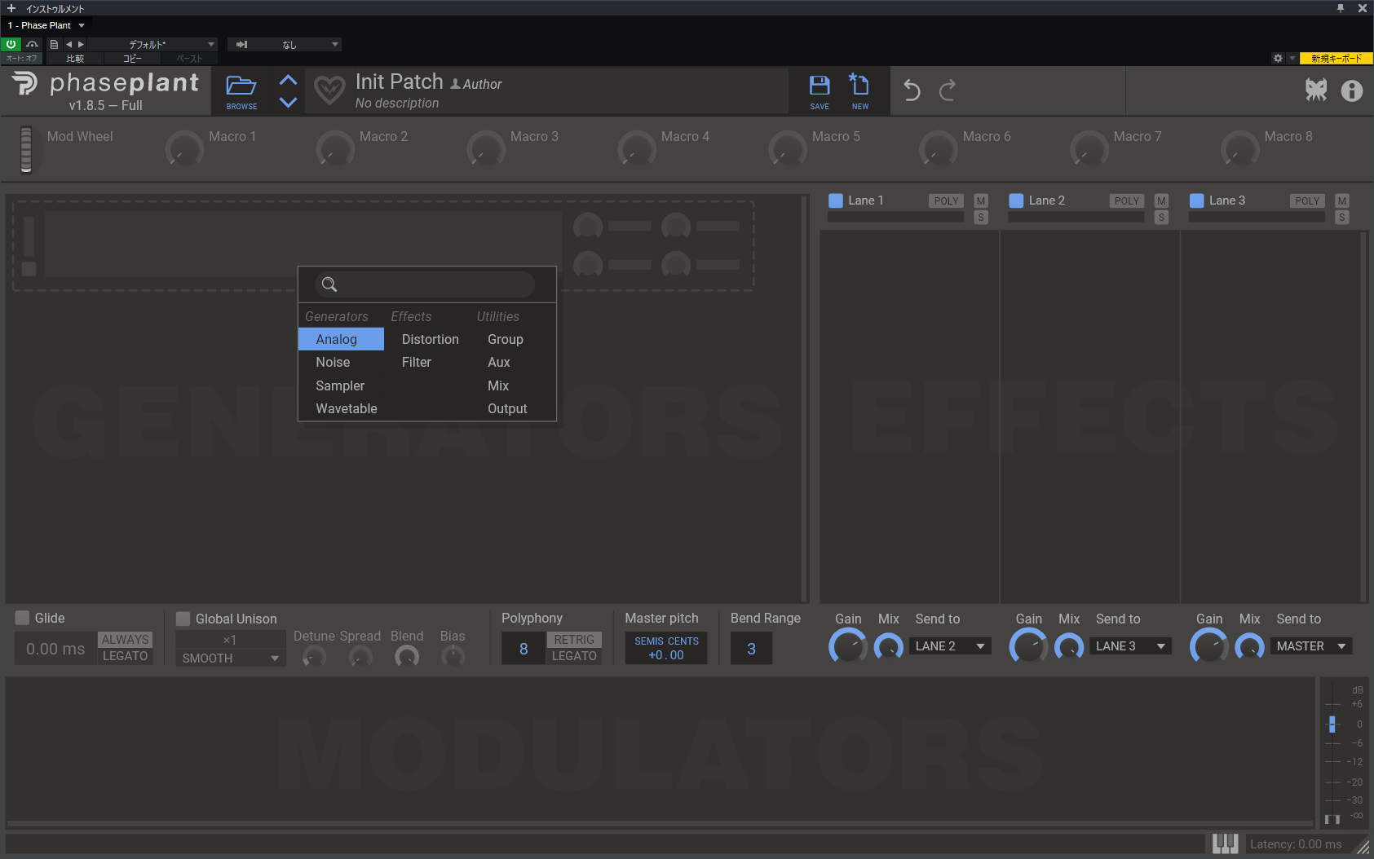This screenshot has height=859, width=1374.
Task: Step to previous host preset arrow
Action: coord(68,44)
